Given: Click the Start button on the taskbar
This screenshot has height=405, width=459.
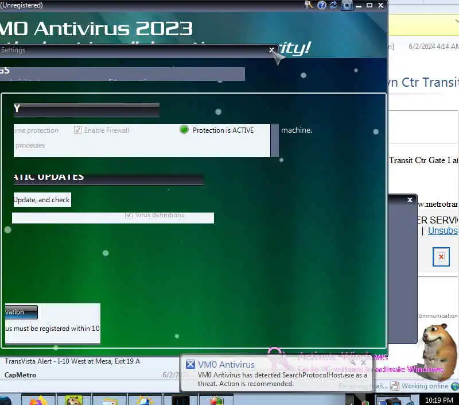Looking at the screenshot, I should click(x=5, y=400).
